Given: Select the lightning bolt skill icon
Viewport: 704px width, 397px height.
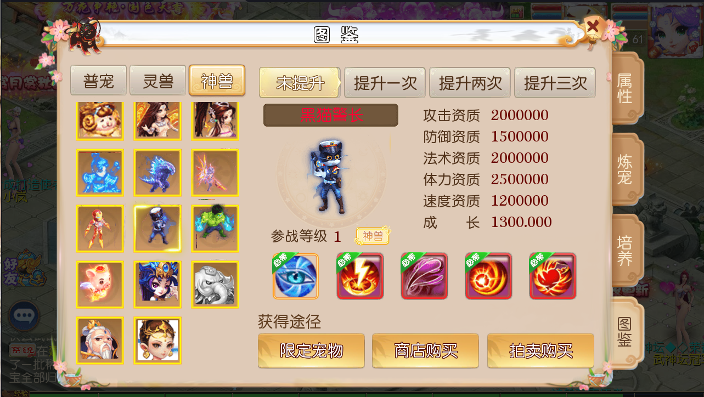Looking at the screenshot, I should point(360,276).
